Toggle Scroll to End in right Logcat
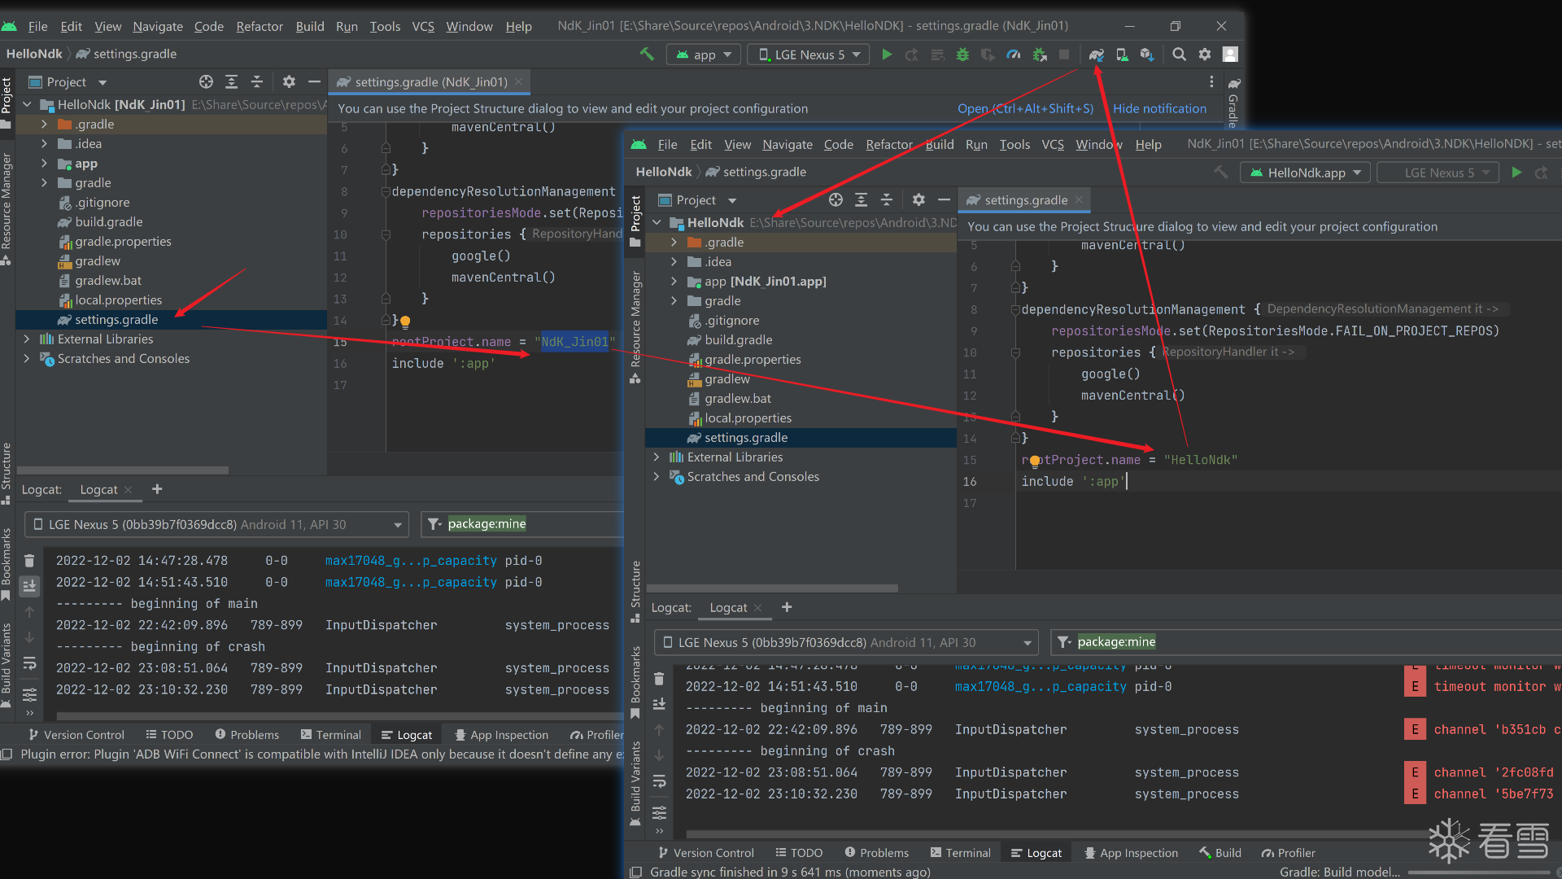 tap(659, 703)
